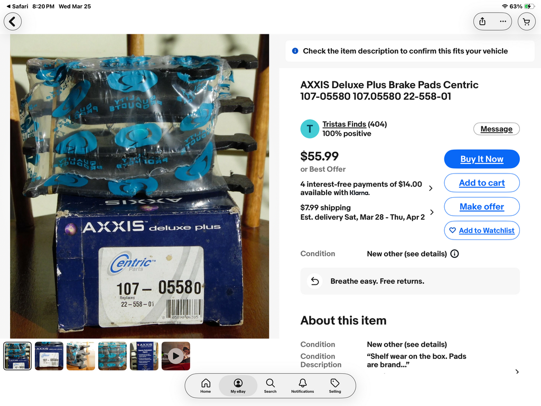Image resolution: width=541 pixels, height=406 pixels.
Task: Tap the back arrow button
Action: pos(13,21)
